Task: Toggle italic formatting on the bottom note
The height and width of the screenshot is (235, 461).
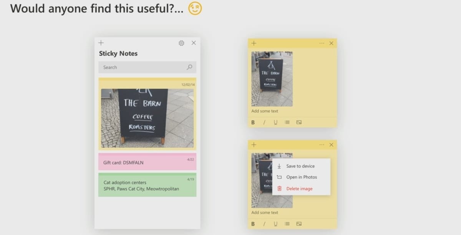Action: [264, 224]
